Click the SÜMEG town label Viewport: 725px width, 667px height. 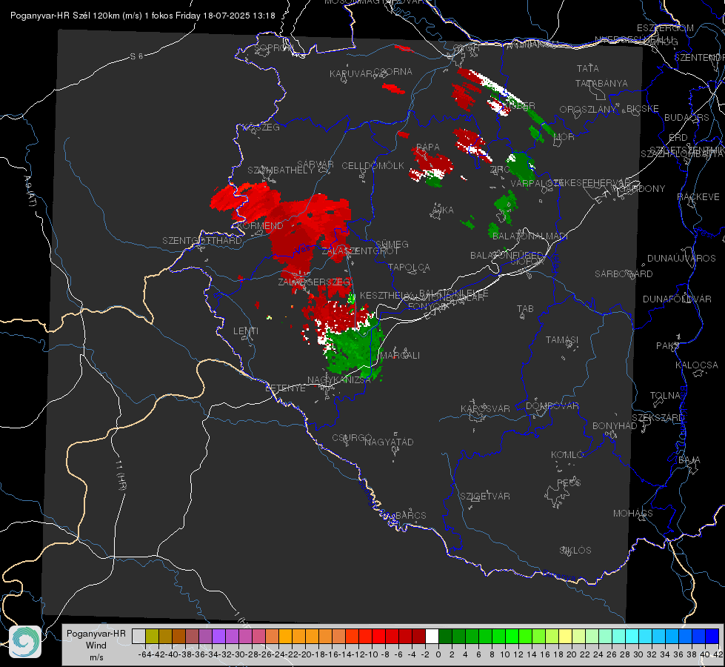click(392, 244)
